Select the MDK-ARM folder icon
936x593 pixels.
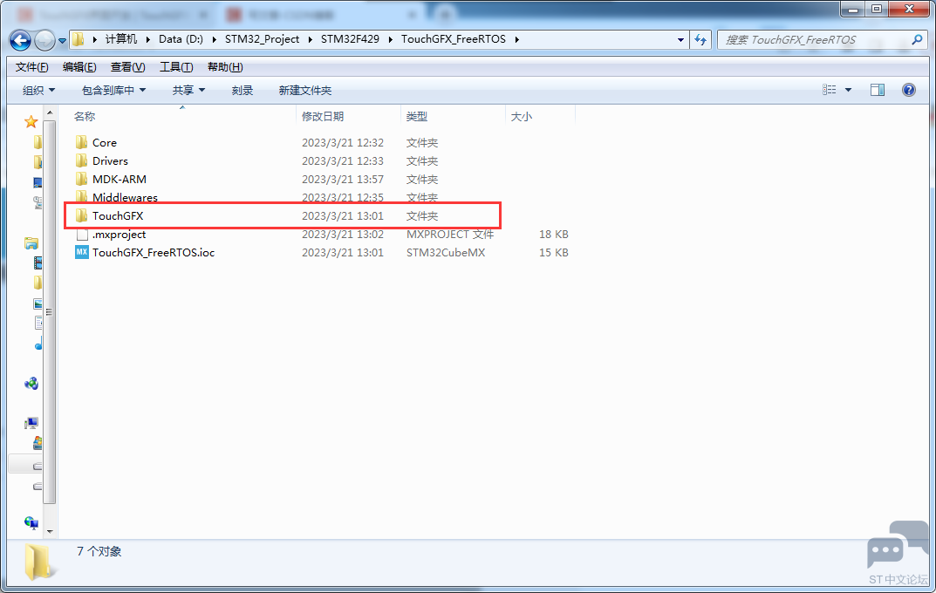point(82,179)
